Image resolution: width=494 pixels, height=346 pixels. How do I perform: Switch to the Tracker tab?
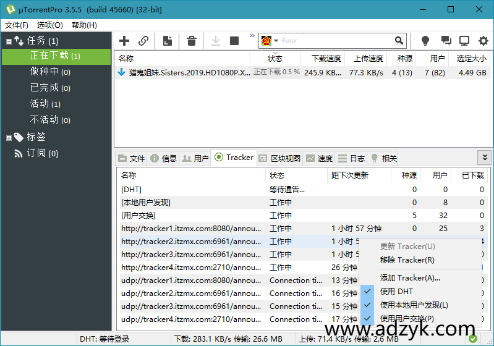click(x=234, y=158)
